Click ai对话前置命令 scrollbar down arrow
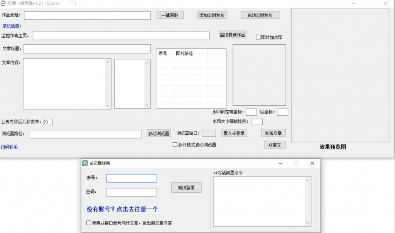This screenshot has height=233, width=395. (x=307, y=223)
